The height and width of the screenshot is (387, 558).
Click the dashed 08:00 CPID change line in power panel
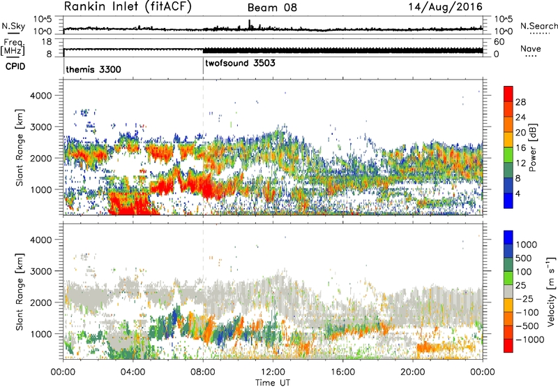[203, 147]
